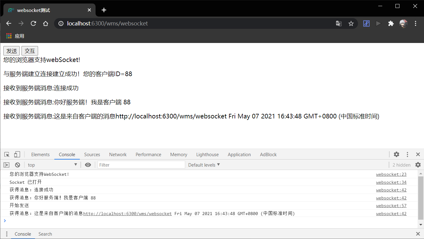Open the websocket:57 source link

[391, 206]
